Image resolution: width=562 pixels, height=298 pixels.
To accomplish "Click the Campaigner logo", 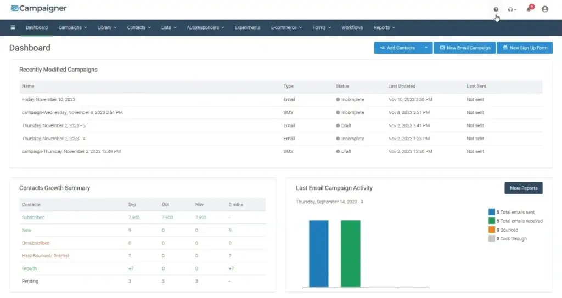I will (x=39, y=8).
